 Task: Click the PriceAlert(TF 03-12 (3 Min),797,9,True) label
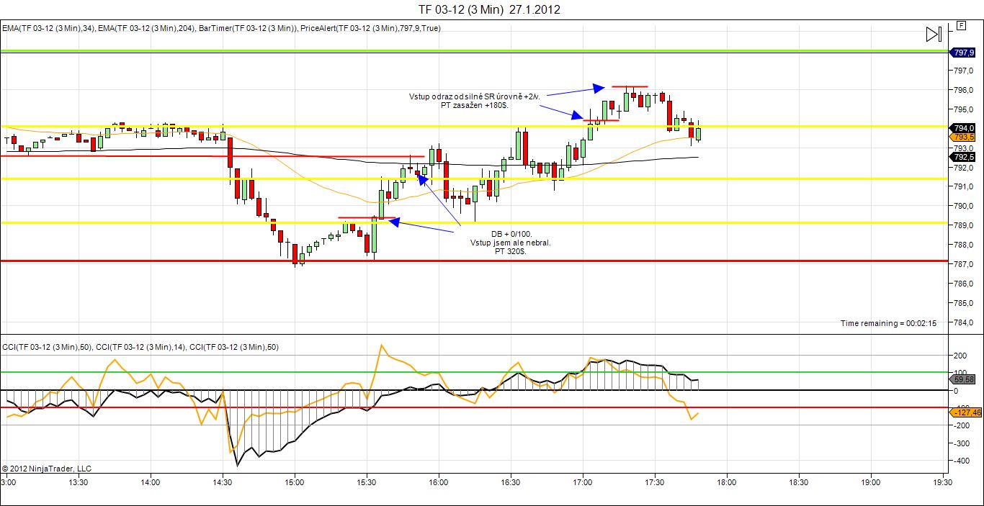pos(371,28)
